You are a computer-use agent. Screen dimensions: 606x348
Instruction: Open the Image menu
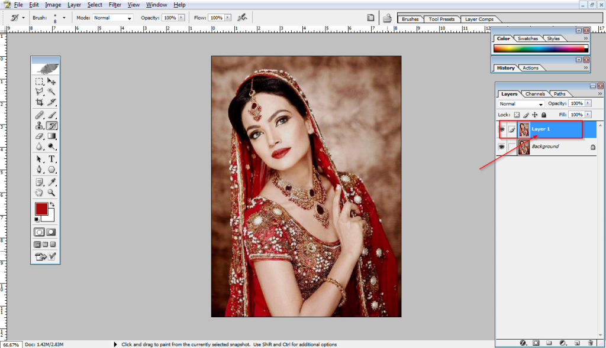[x=53, y=5]
